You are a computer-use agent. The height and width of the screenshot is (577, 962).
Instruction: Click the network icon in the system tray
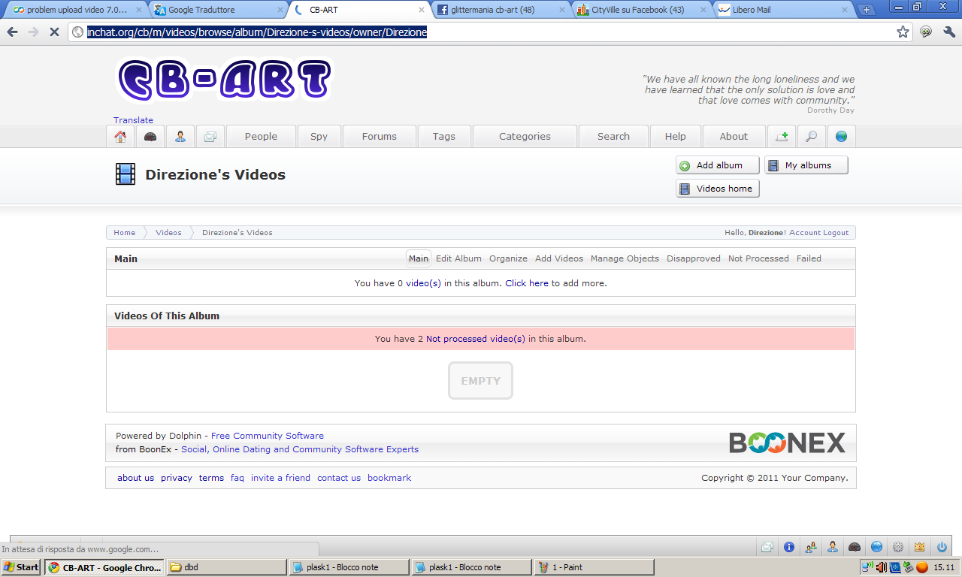point(867,567)
